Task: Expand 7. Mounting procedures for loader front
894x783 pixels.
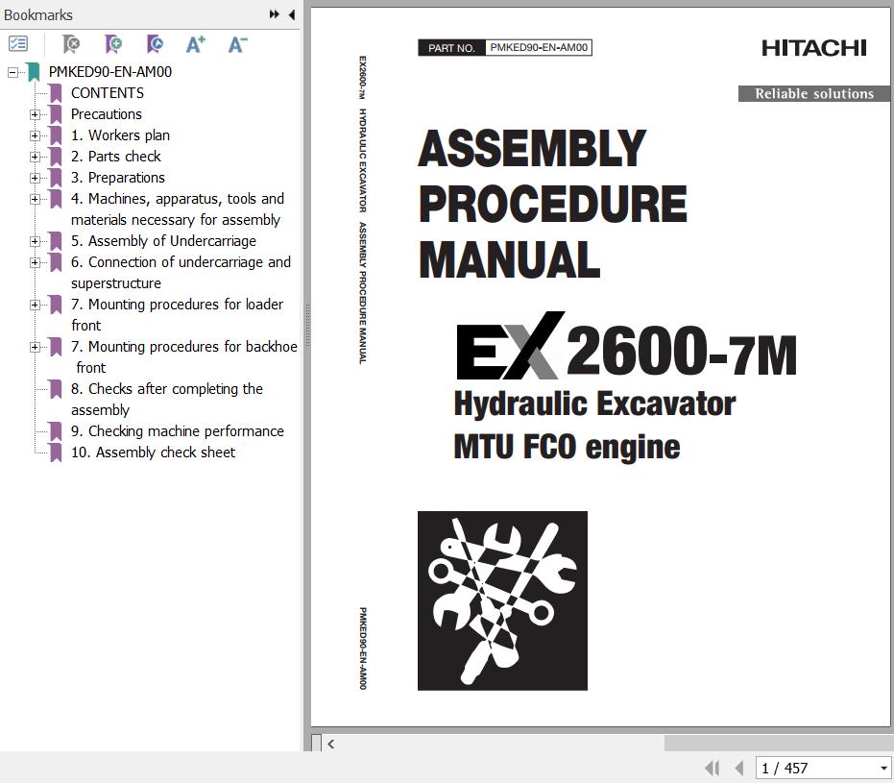Action: point(35,304)
